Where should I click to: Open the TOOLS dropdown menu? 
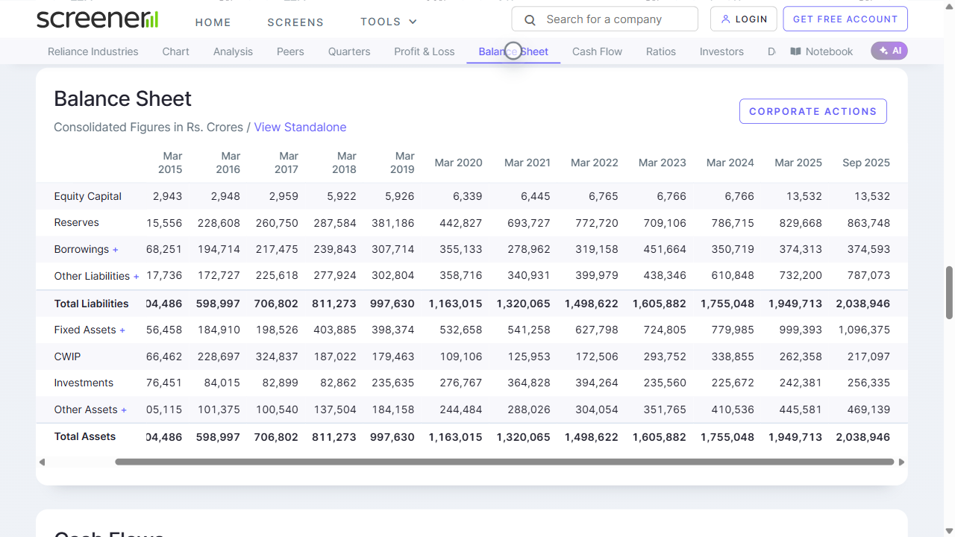click(388, 22)
